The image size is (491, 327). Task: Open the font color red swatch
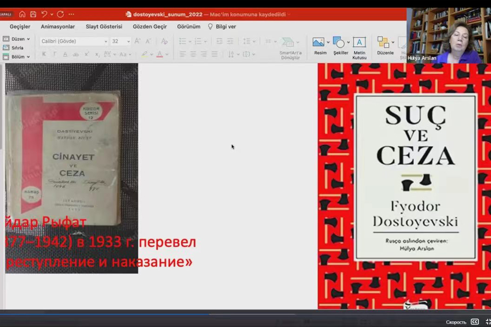160,54
